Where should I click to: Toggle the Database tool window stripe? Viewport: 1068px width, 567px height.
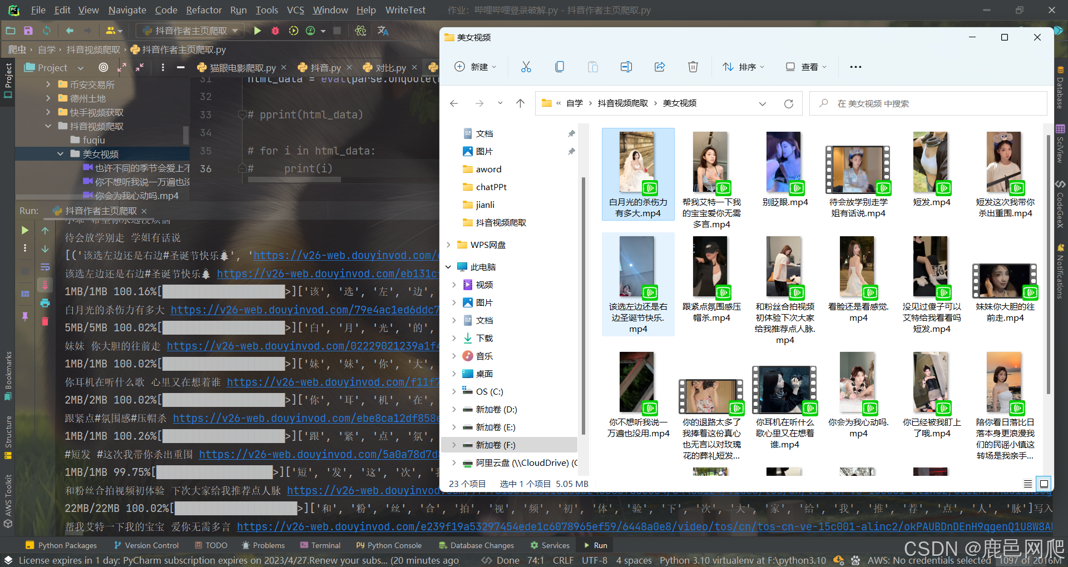click(1061, 88)
